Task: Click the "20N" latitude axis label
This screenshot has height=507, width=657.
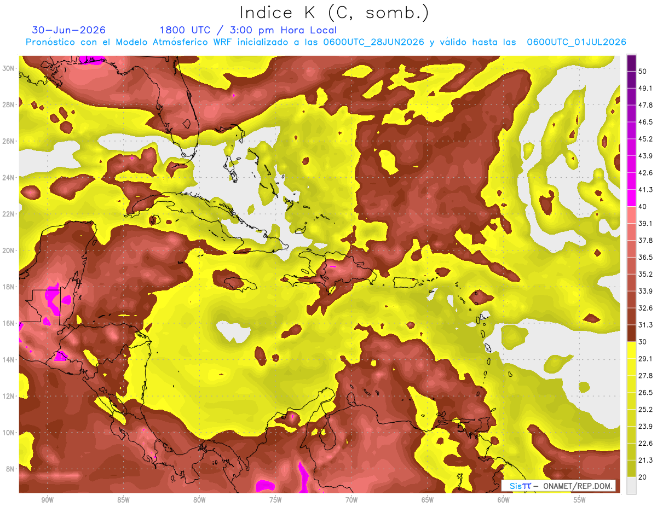Action: pos(9,250)
